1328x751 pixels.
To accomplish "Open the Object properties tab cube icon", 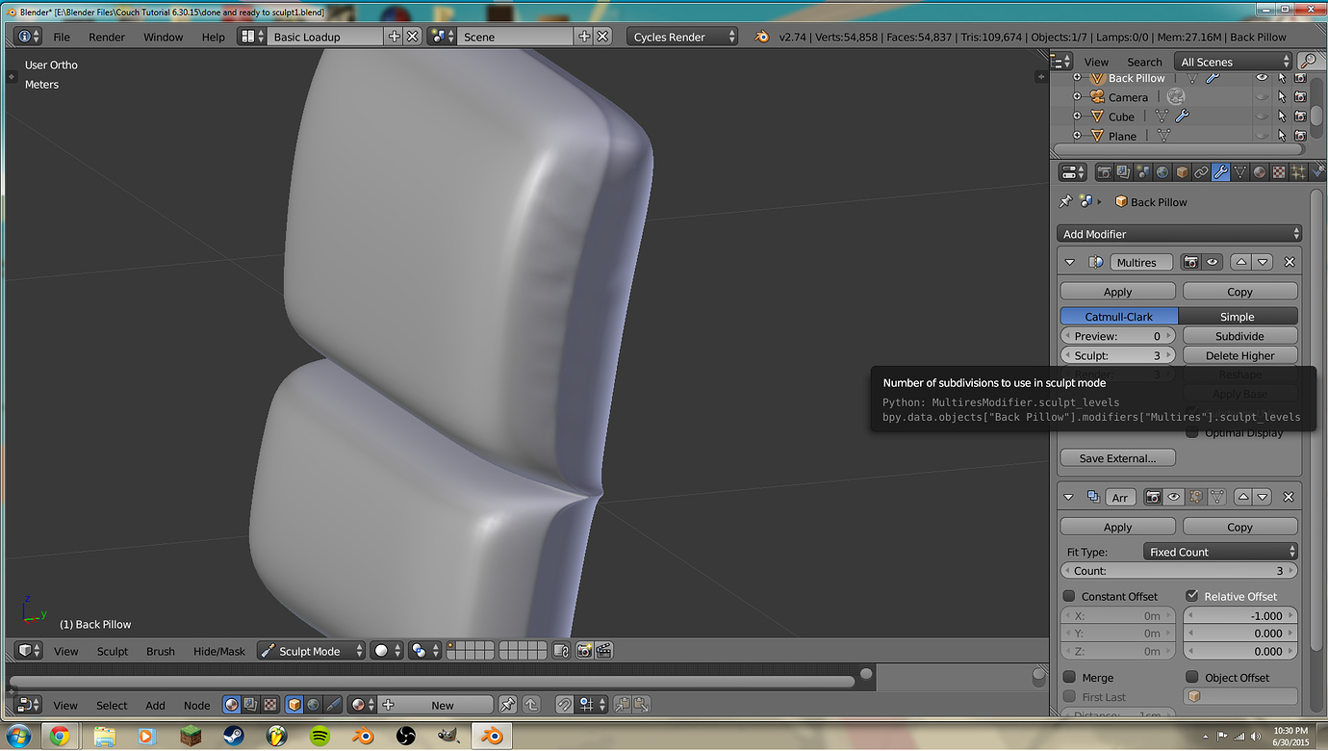I will click(x=1182, y=172).
